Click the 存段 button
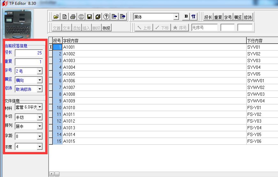This screenshot has width=278, height=177. (x=106, y=28)
